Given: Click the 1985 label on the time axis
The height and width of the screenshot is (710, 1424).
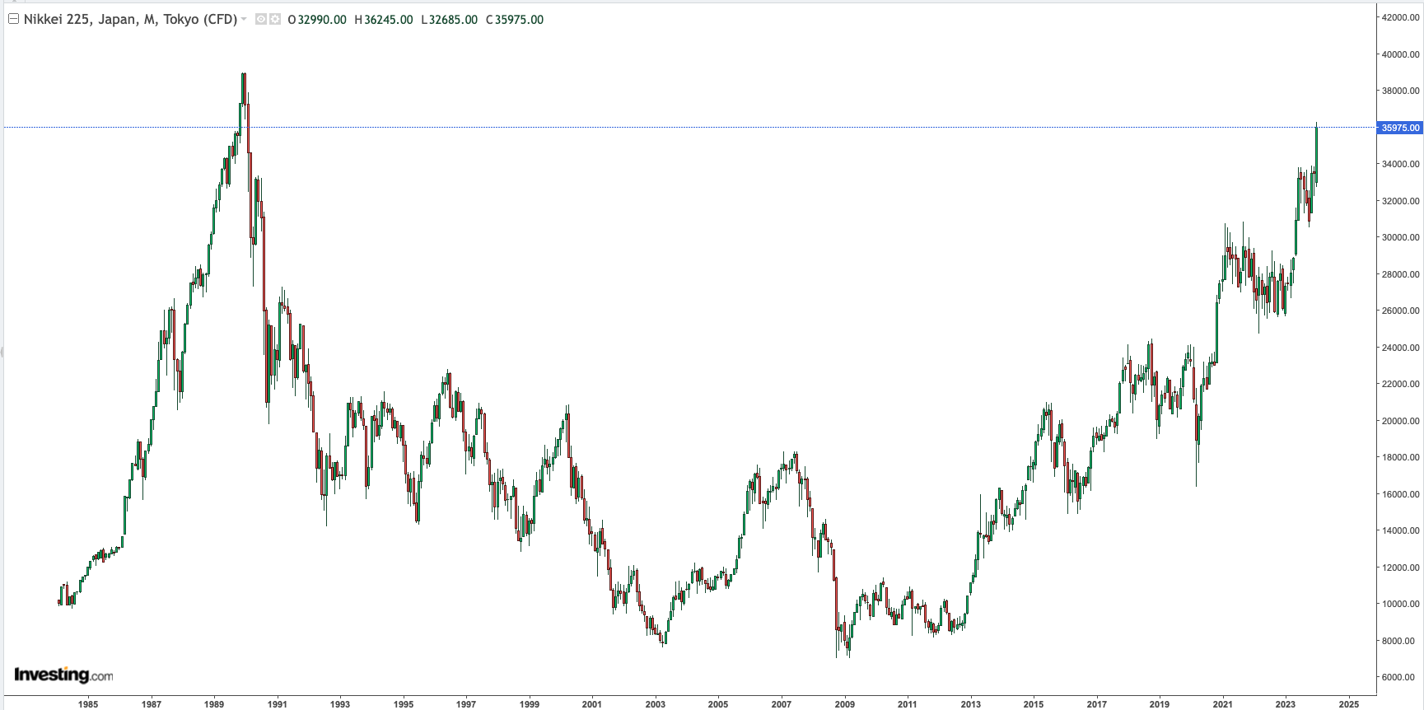Looking at the screenshot, I should coord(88,703).
